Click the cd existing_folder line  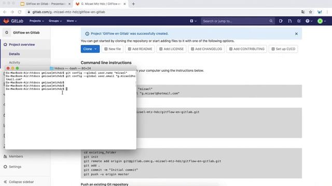point(100,152)
